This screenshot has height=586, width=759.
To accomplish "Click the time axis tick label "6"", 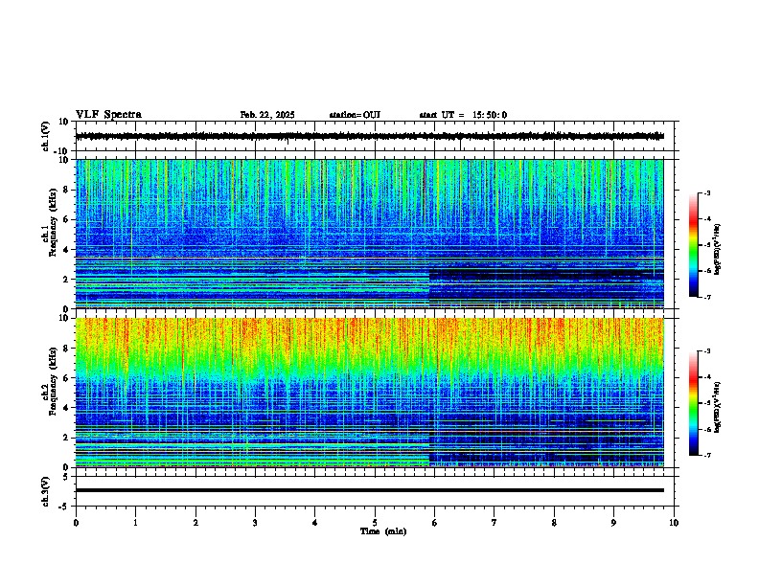I will point(435,523).
